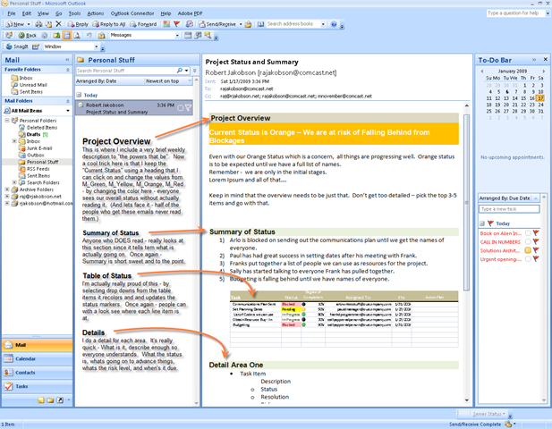This screenshot has width=552, height=429.
Task: Click the Undo arrow icon
Action: coord(89,35)
